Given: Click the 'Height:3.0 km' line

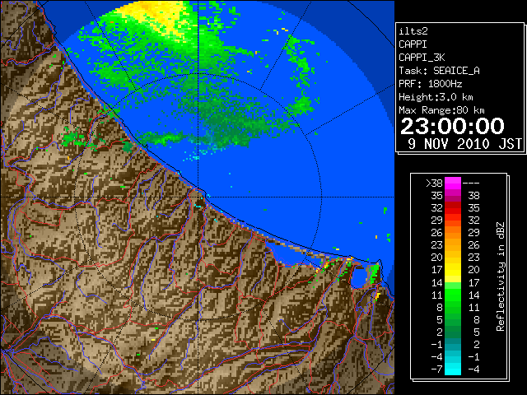Looking at the screenshot, I should pyautogui.click(x=436, y=97).
